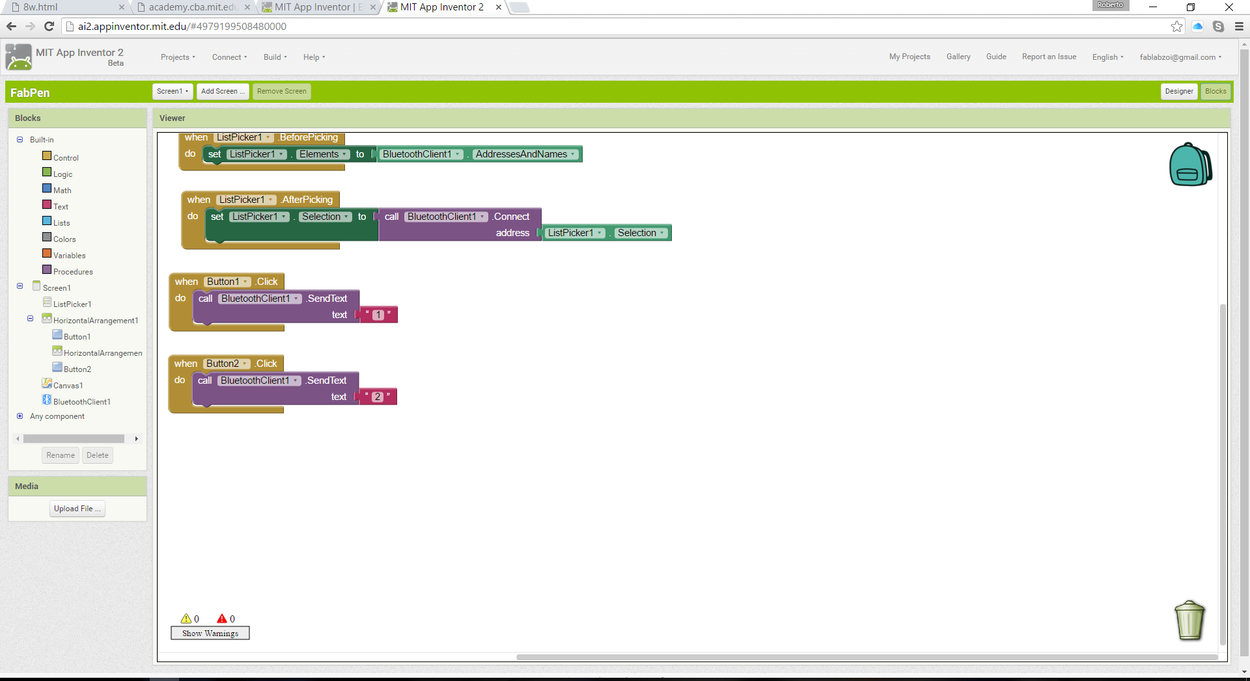Open the backpack icon in the viewer
This screenshot has width=1250, height=681.
1190,165
